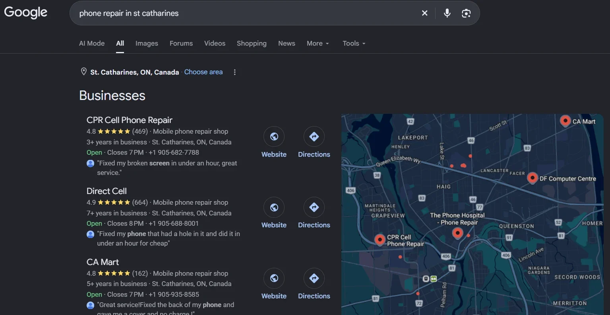Select the DF Computer Centre map pin
This screenshot has width=610, height=315.
[x=532, y=178]
